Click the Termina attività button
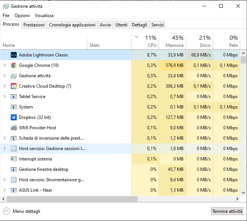Screen dimensions: 247x221 coord(227,211)
